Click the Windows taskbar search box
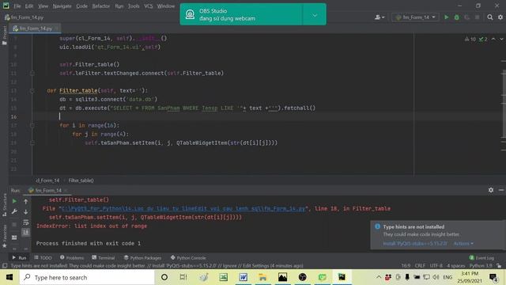Viewport: 506px width, 285px height. pyautogui.click(x=87, y=277)
